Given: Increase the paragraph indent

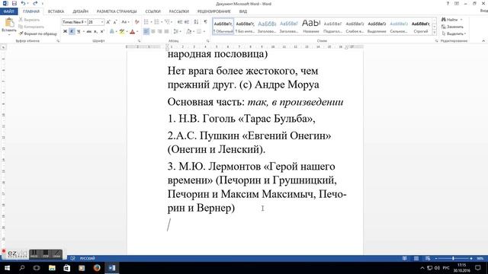Looking at the screenshot, I should 187,22.
